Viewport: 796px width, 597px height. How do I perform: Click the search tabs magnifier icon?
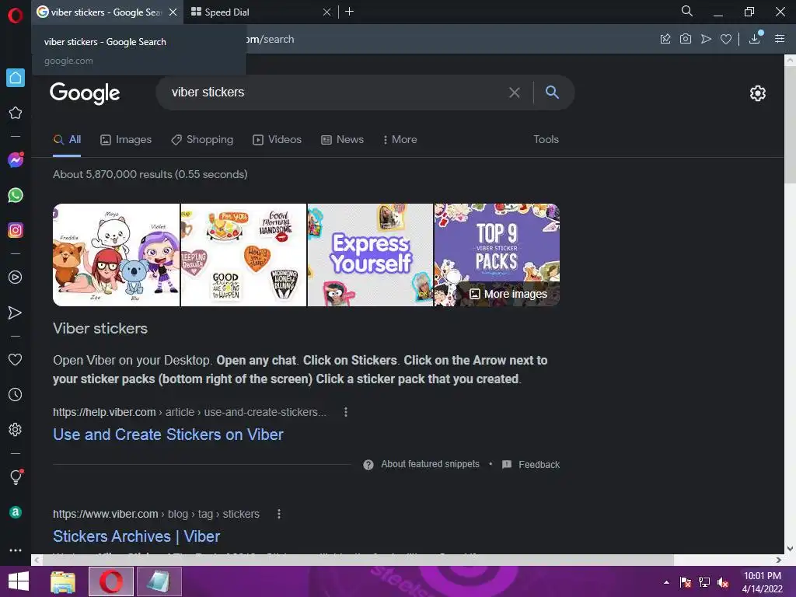pos(687,11)
